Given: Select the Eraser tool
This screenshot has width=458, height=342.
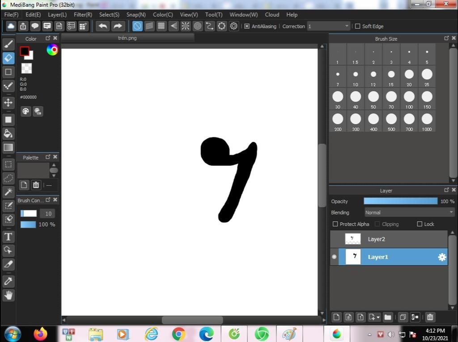Looking at the screenshot, I should pos(8,58).
